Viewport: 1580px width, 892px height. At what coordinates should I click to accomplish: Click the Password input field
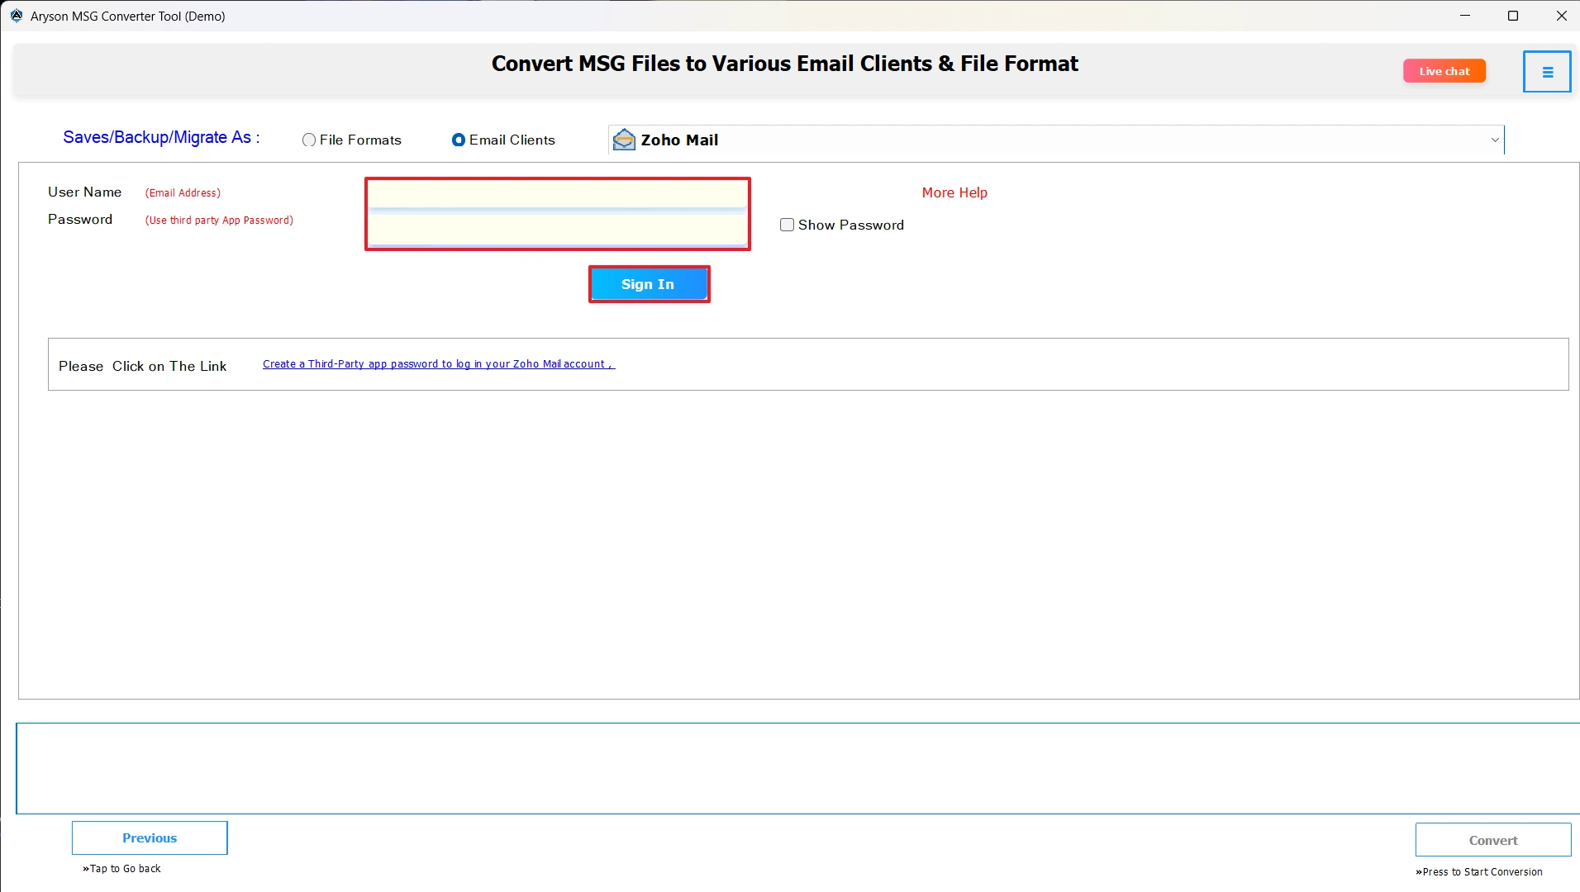[558, 230]
